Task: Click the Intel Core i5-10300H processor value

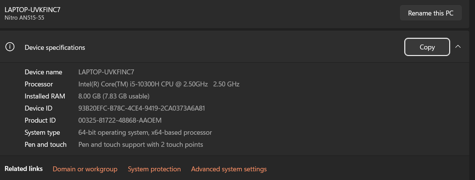Action: (159, 84)
